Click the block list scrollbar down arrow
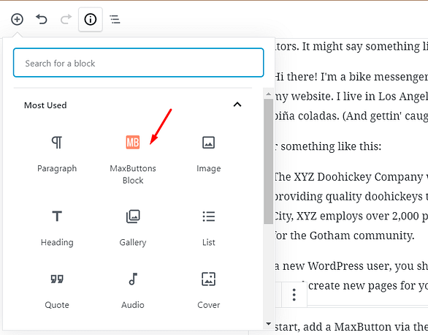Viewport: 428px width, 335px height. click(269, 324)
